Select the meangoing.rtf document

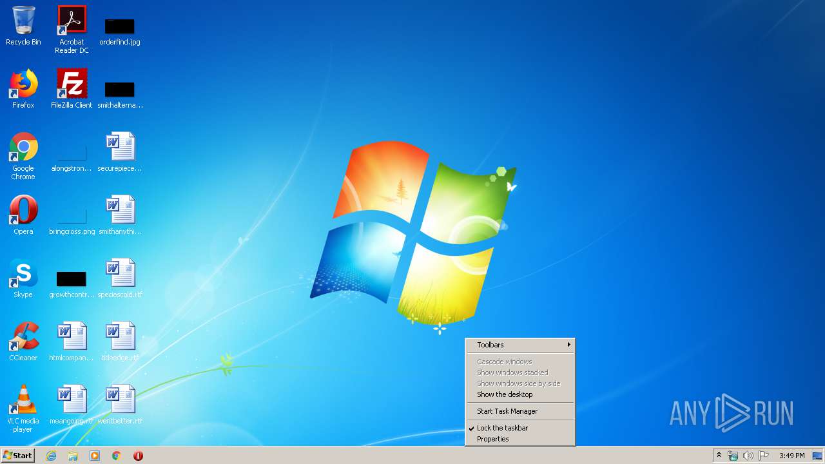(72, 405)
